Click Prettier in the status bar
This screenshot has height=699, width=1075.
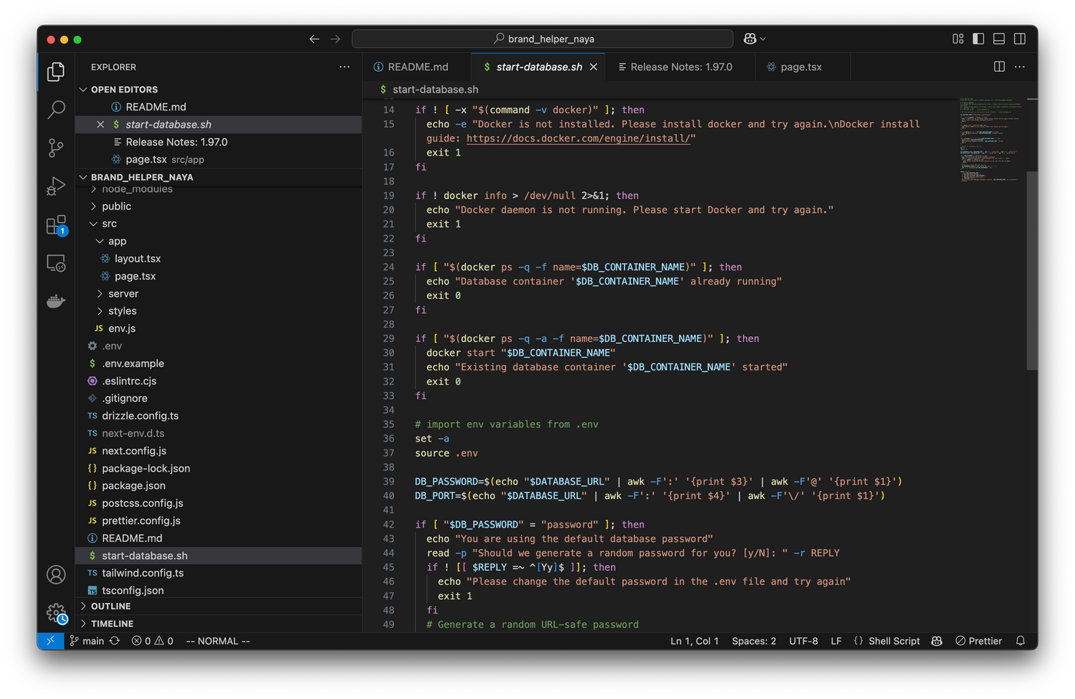pyautogui.click(x=979, y=640)
